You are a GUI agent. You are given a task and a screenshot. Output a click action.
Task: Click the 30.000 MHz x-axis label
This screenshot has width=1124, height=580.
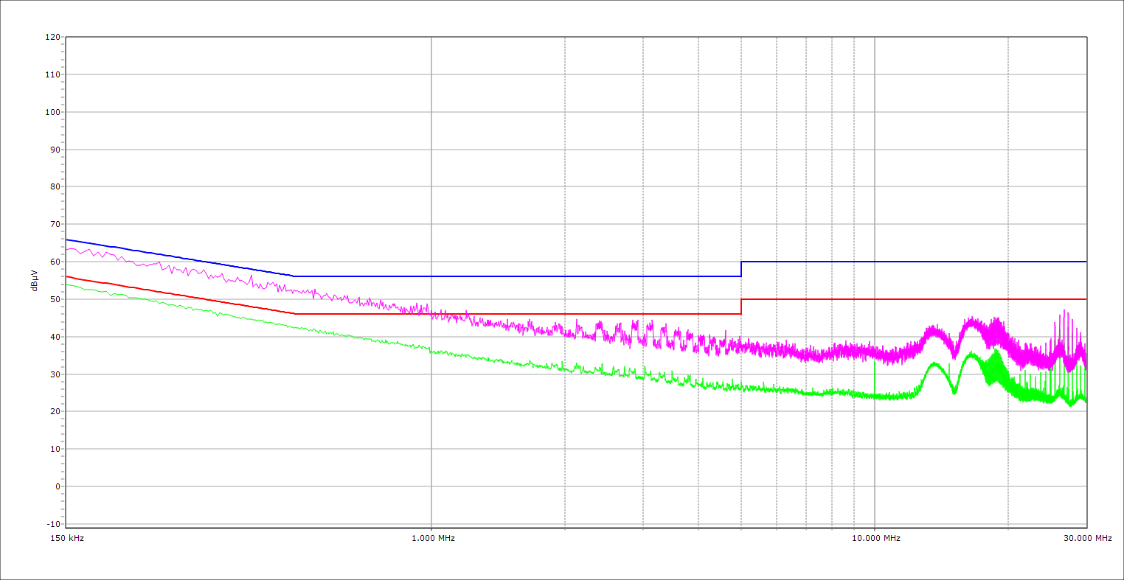click(x=1087, y=538)
